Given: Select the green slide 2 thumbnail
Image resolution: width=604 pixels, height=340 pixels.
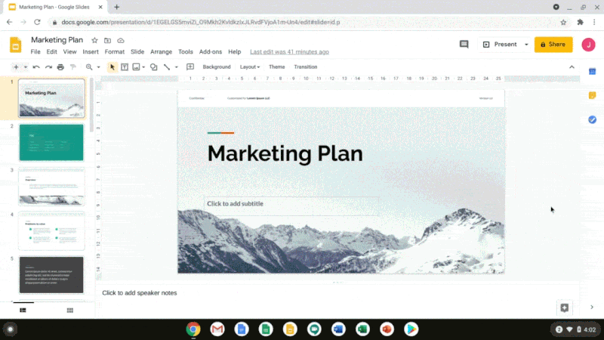Looking at the screenshot, I should coord(51,142).
